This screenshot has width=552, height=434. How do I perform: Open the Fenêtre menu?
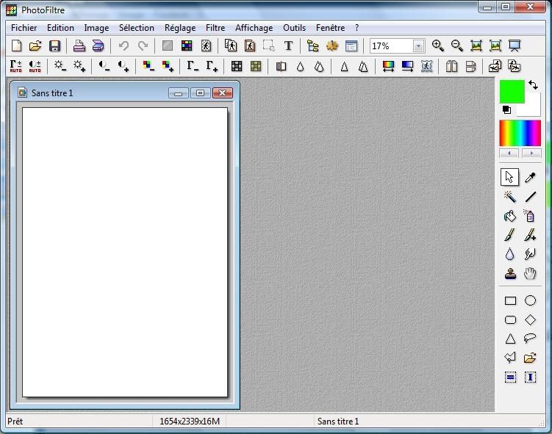330,28
